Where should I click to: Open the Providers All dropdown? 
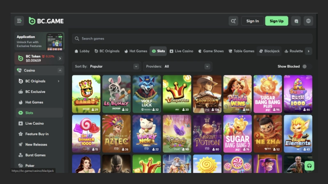[x=177, y=66]
